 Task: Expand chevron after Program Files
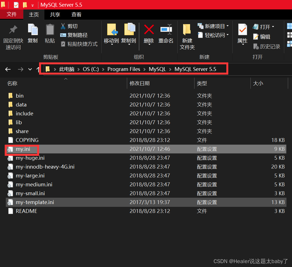(145, 69)
